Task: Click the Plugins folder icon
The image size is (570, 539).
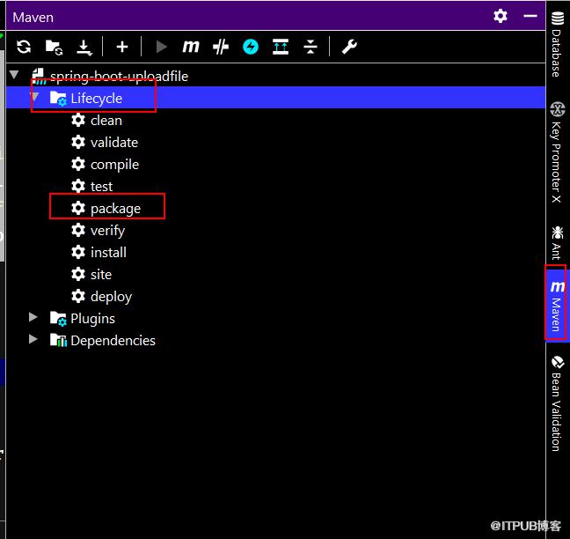Action: 58,319
